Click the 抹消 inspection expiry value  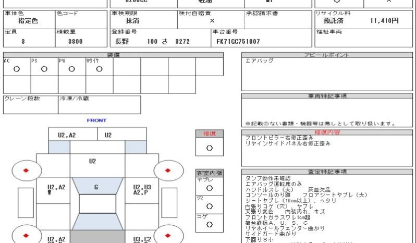click(132, 21)
